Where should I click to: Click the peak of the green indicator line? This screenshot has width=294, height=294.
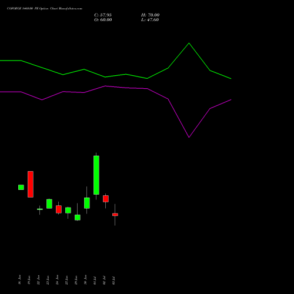[x=189, y=43]
